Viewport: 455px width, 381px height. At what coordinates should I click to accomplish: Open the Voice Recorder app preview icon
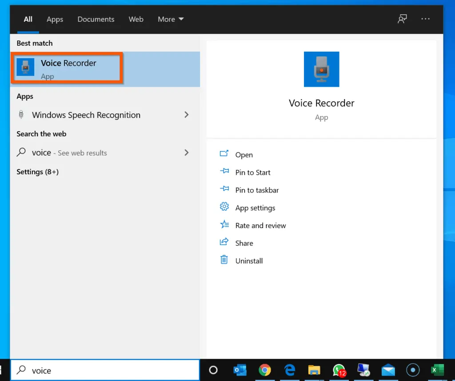pos(321,69)
